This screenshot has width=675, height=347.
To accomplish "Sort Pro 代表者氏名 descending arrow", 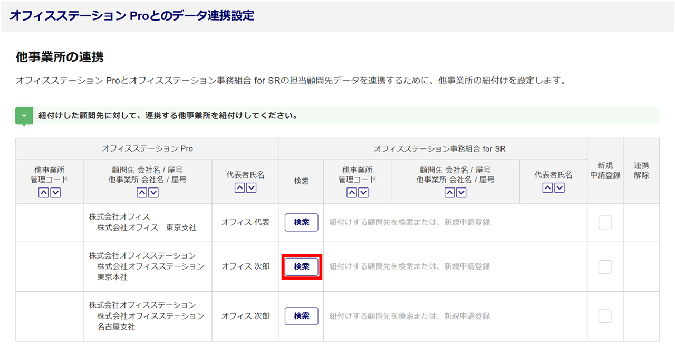I will click(x=252, y=187).
